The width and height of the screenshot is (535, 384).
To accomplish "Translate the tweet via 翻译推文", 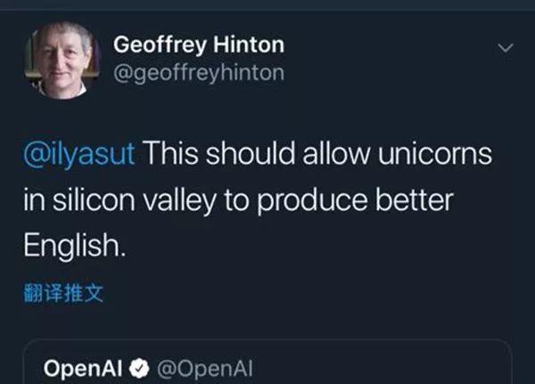I will [x=63, y=293].
